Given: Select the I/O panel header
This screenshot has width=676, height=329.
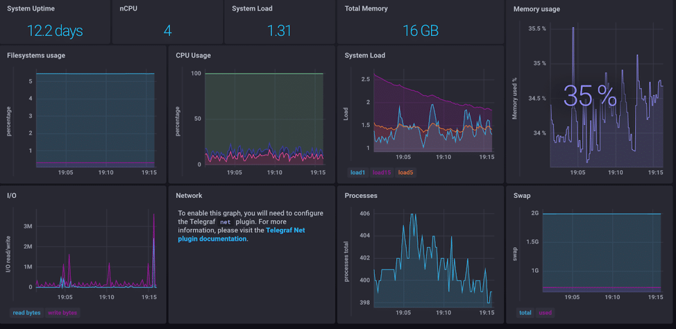Looking at the screenshot, I should click(12, 196).
